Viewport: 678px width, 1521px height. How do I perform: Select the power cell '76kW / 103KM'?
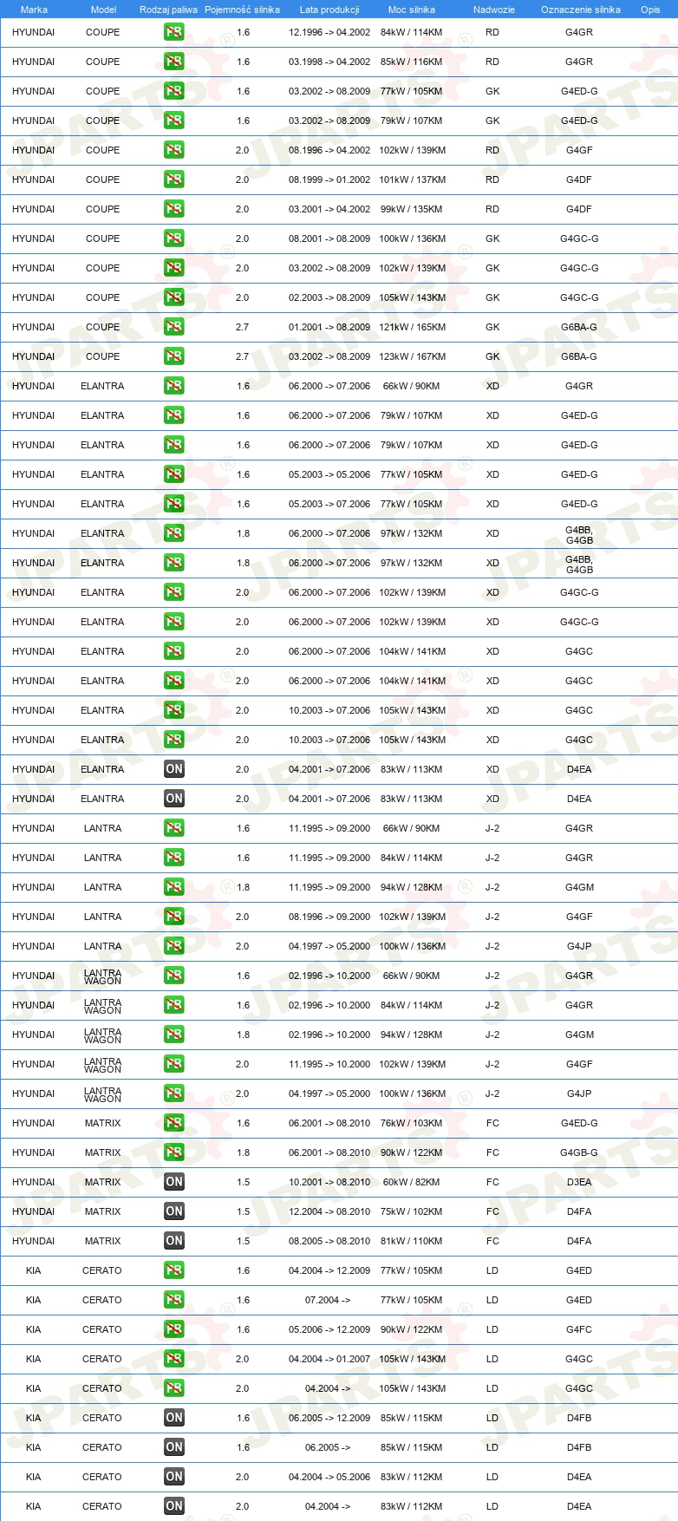[x=412, y=1123]
